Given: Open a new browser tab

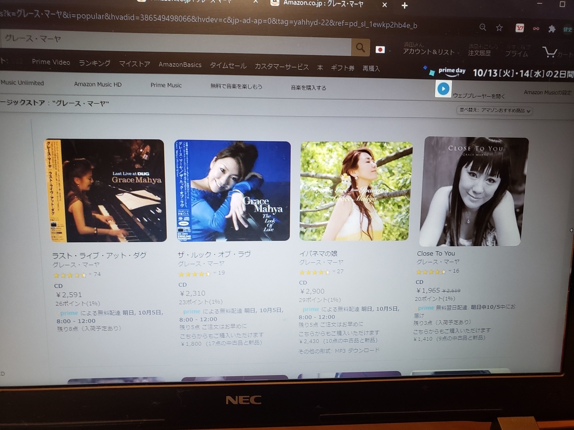Looking at the screenshot, I should pos(405,6).
